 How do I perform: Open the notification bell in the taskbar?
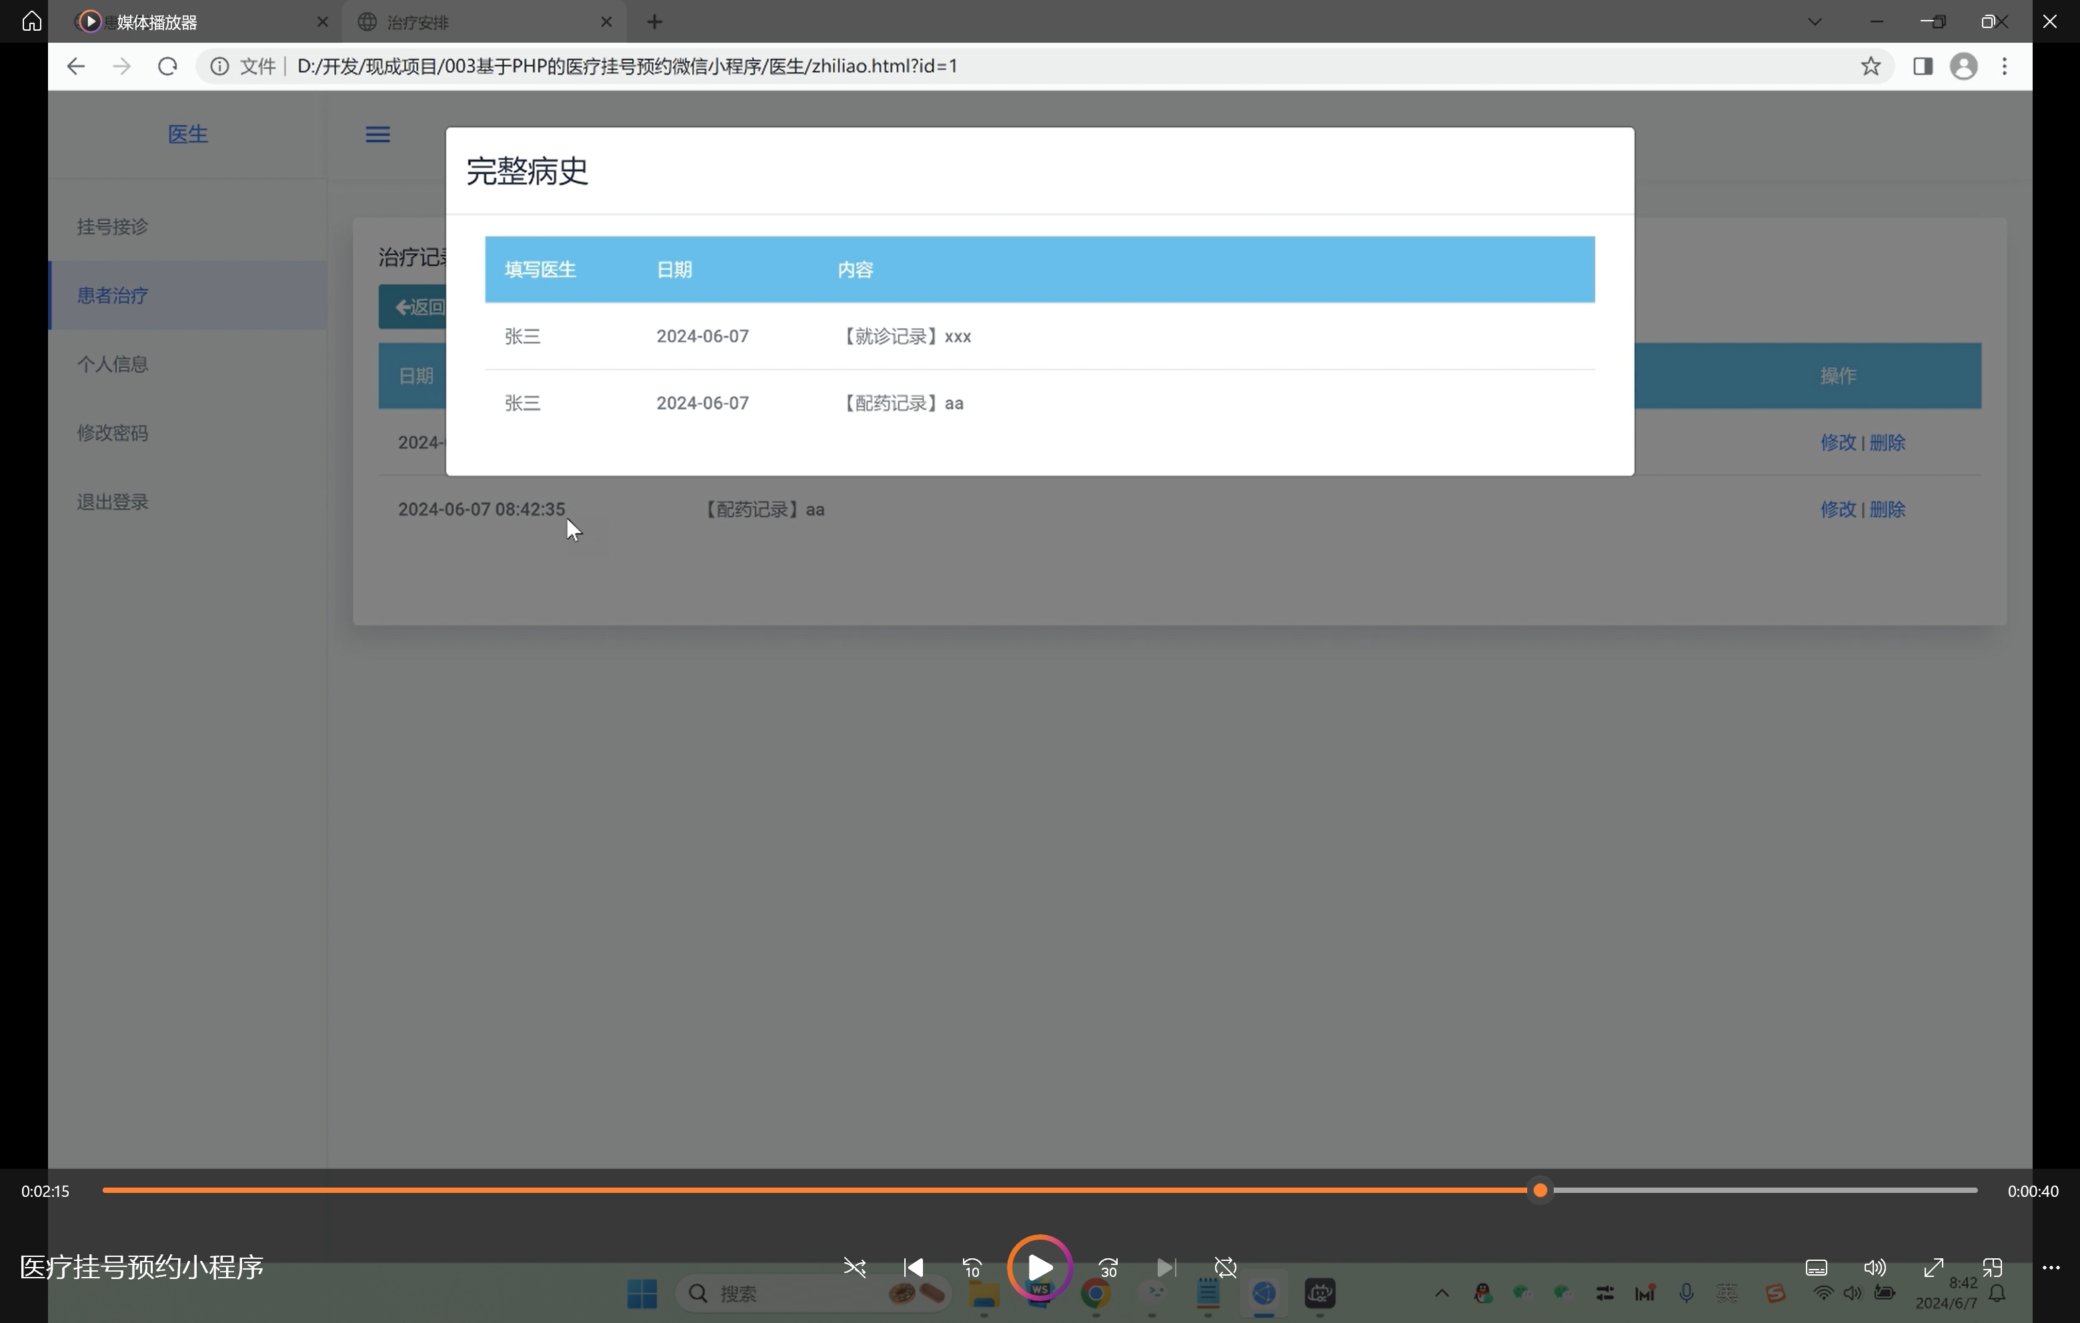(1997, 1294)
